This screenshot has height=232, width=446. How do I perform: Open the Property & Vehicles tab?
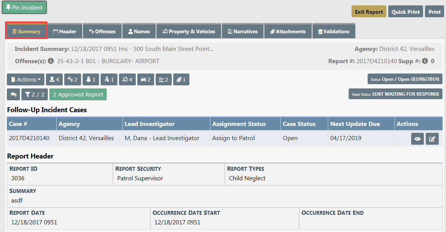coord(189,31)
